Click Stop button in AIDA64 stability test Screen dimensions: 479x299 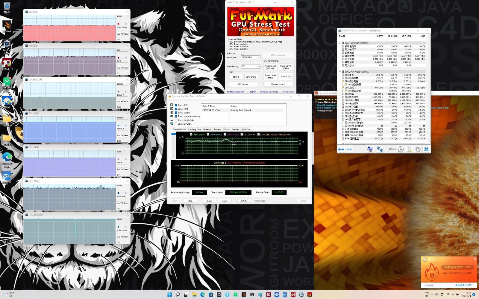(190, 201)
